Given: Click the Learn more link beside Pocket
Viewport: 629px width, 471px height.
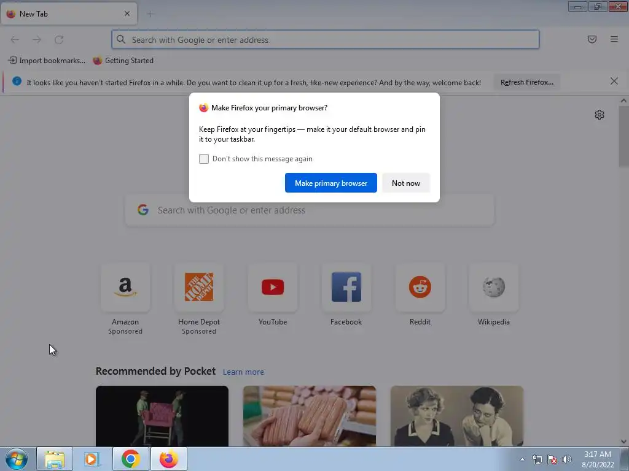Looking at the screenshot, I should pyautogui.click(x=243, y=372).
